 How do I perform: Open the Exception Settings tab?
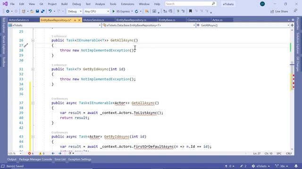80,159
